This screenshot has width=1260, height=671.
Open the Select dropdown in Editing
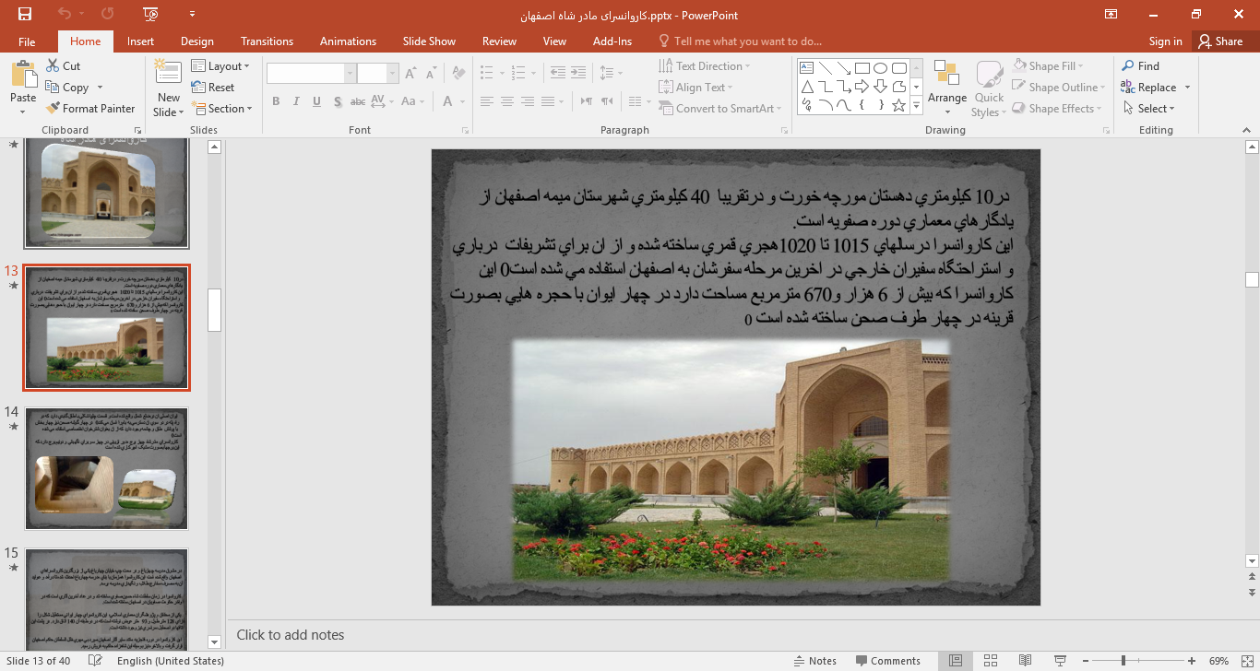coord(1148,109)
